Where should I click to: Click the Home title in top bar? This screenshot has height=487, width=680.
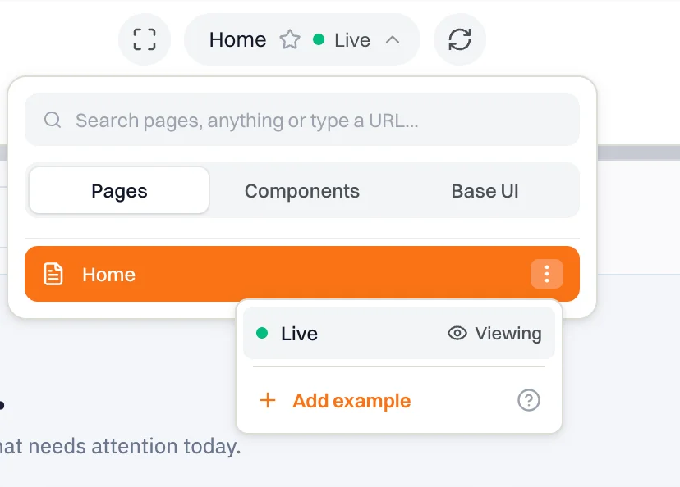pos(237,40)
